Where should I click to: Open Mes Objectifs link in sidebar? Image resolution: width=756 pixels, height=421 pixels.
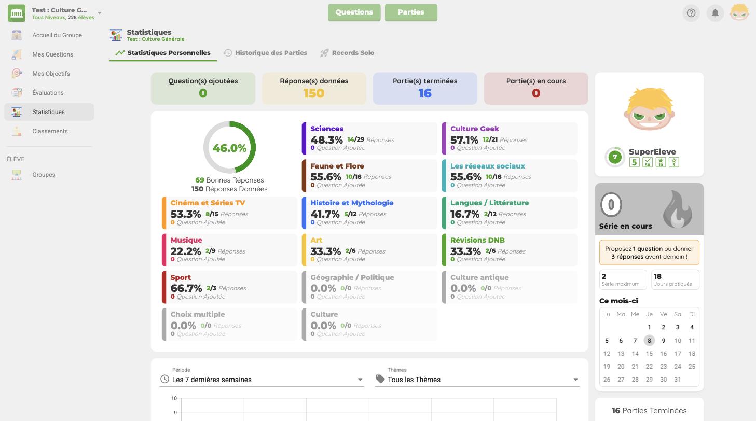(x=51, y=74)
